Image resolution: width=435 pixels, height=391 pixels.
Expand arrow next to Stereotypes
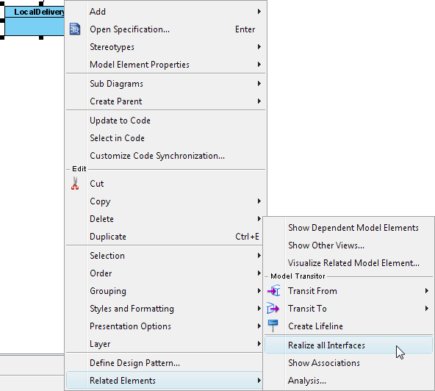tap(259, 46)
